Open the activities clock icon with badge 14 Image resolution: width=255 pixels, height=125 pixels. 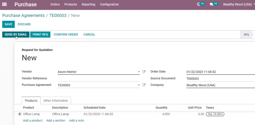(201, 4)
